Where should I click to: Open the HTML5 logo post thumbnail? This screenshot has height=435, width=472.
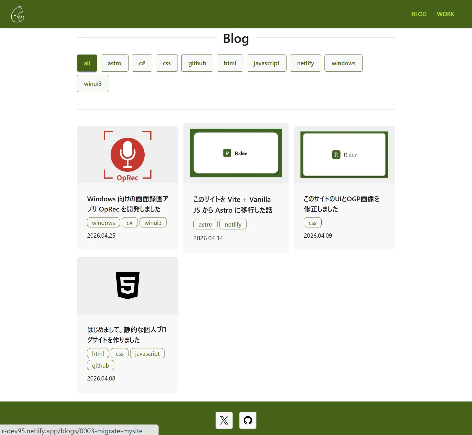(x=128, y=286)
